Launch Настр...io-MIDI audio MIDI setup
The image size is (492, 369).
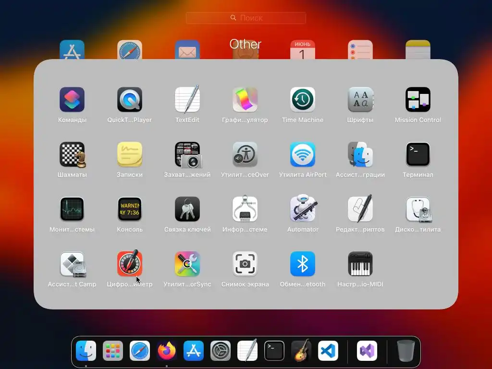tap(360, 264)
